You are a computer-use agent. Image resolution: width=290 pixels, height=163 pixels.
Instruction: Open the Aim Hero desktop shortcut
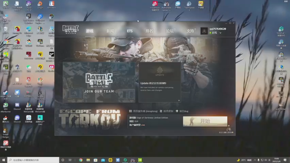click(x=51, y=5)
